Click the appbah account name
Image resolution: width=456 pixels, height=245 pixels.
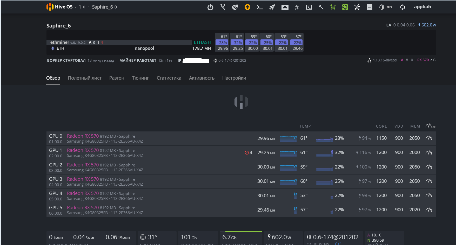(422, 7)
